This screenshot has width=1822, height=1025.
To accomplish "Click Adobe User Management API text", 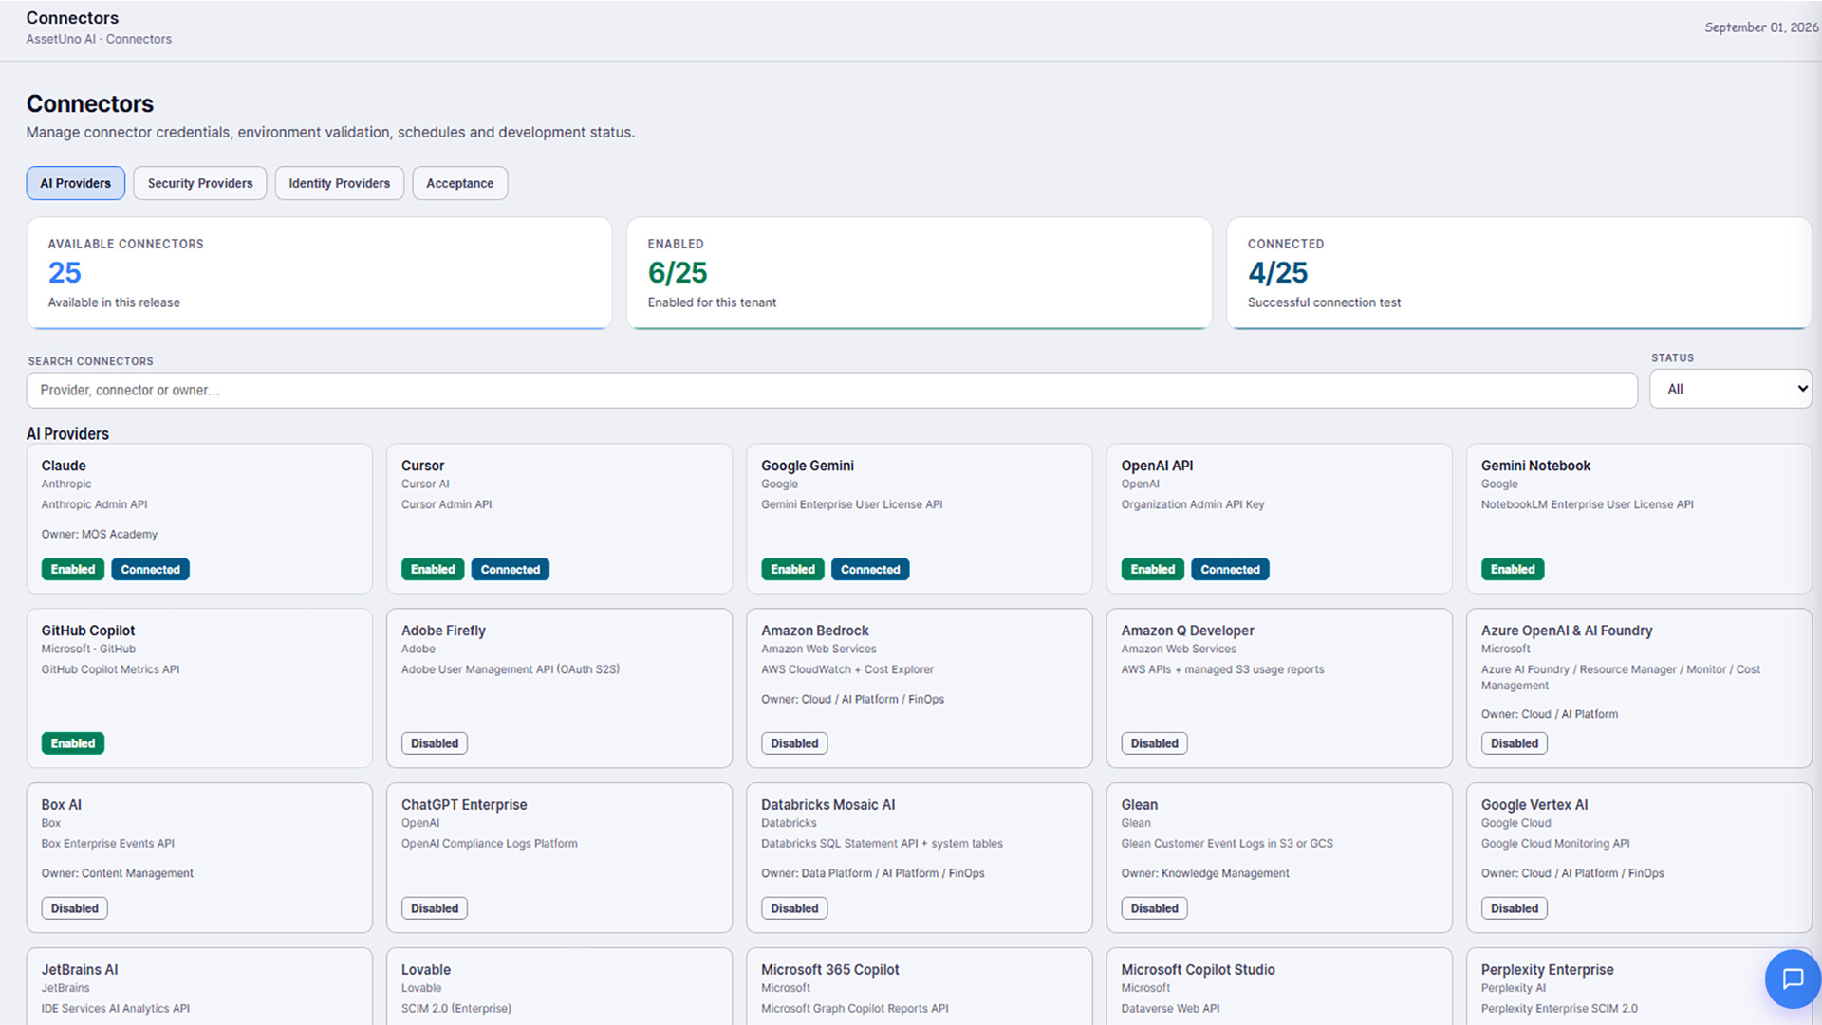I will tap(511, 669).
